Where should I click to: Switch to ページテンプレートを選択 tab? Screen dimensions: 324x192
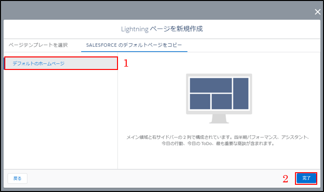click(x=38, y=45)
